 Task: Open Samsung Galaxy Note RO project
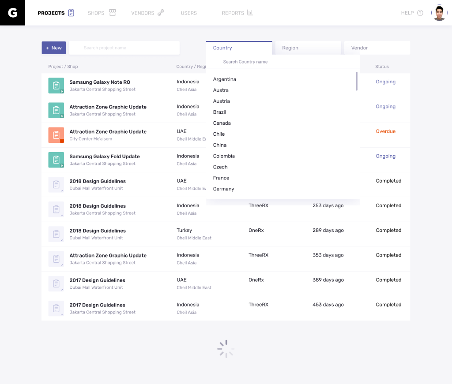[100, 82]
